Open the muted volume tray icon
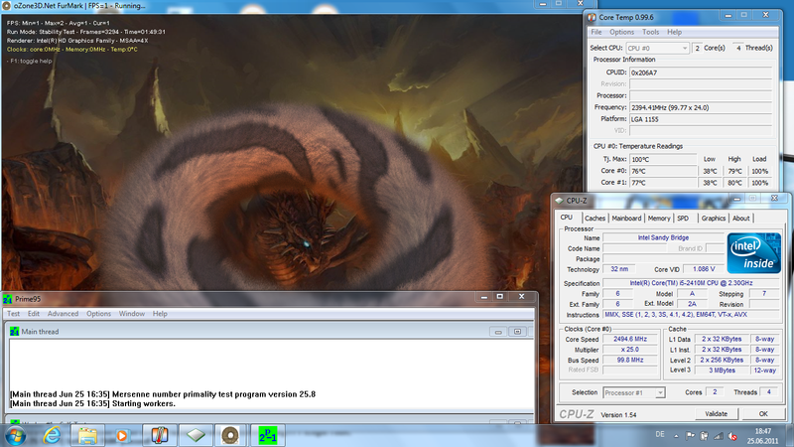This screenshot has height=447, width=794. (732, 435)
